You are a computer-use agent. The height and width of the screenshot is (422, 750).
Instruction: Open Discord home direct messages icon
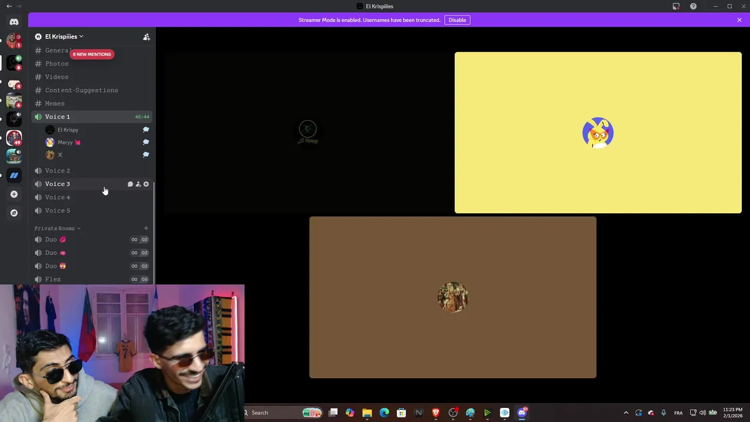[14, 22]
